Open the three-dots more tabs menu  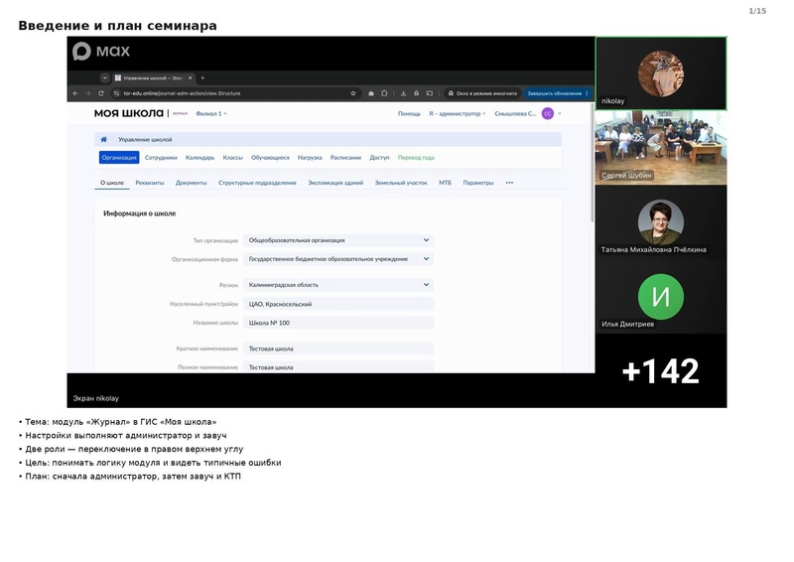click(x=509, y=183)
